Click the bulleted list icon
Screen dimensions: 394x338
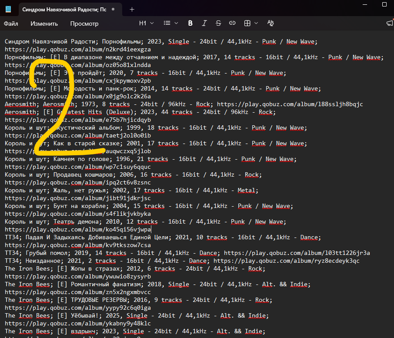coord(167,23)
